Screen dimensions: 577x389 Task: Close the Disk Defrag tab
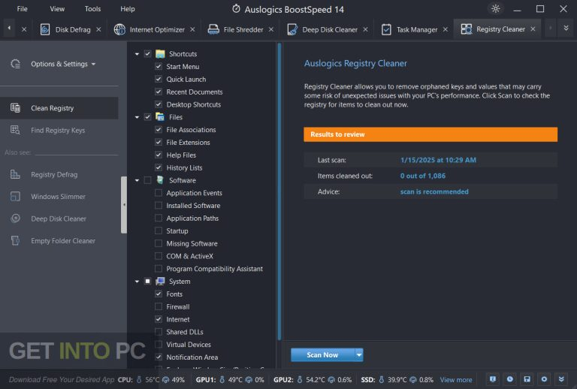[x=98, y=29]
